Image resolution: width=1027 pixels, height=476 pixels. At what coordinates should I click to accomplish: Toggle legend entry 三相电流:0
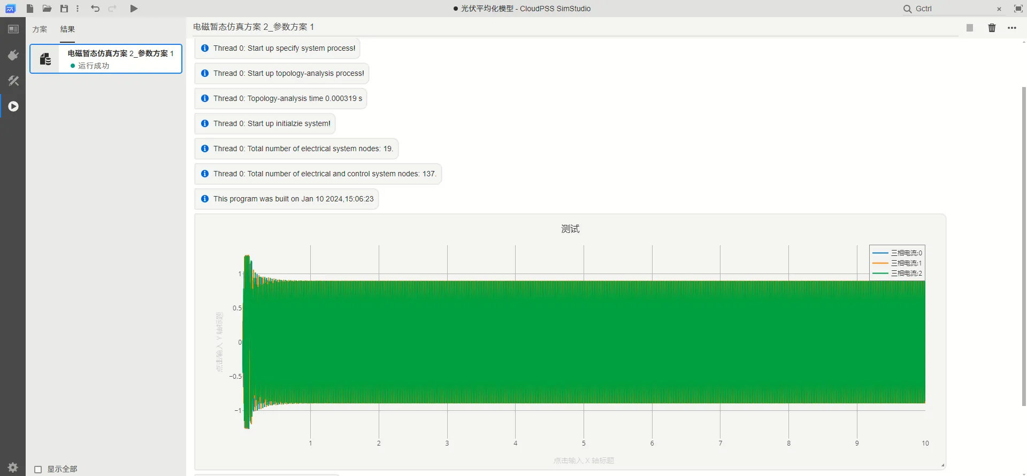897,253
